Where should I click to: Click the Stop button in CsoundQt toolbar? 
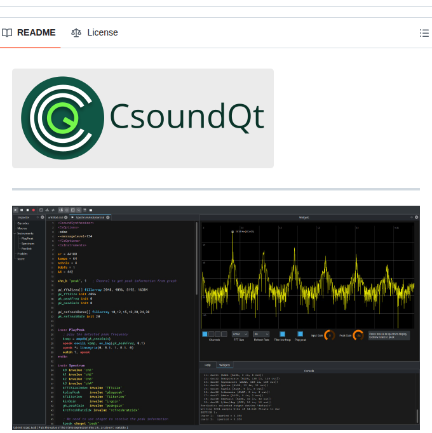point(27,210)
